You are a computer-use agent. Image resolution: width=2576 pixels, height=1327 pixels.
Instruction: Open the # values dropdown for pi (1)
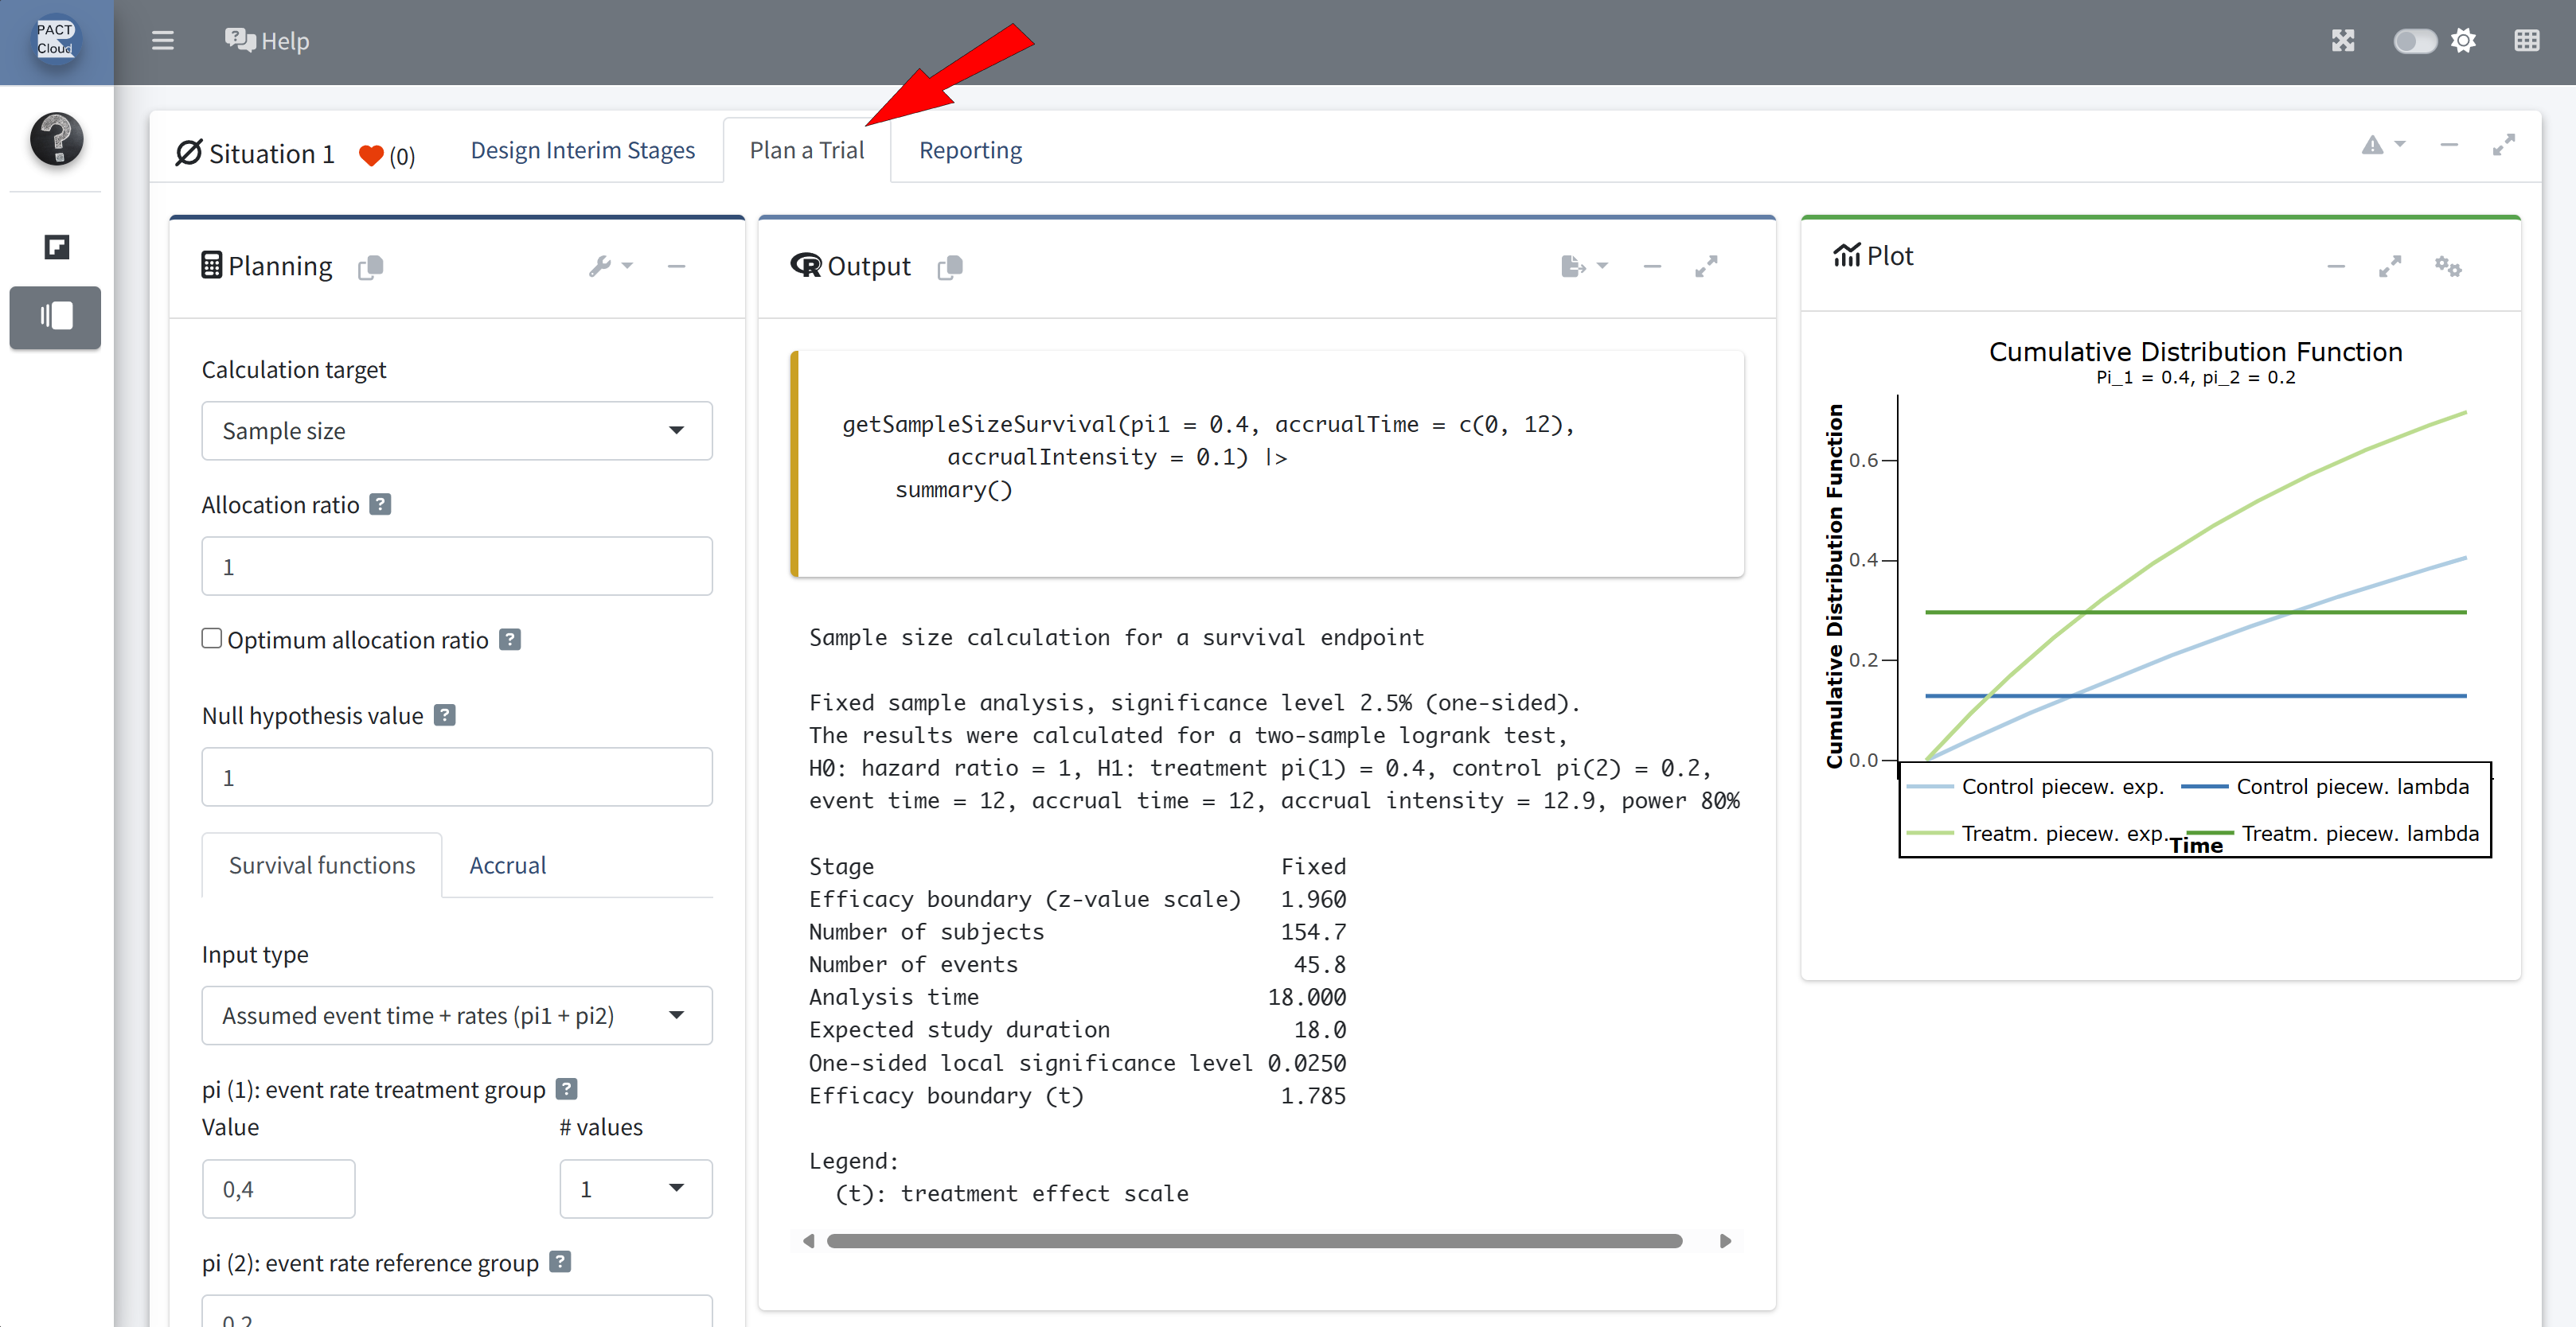635,1189
